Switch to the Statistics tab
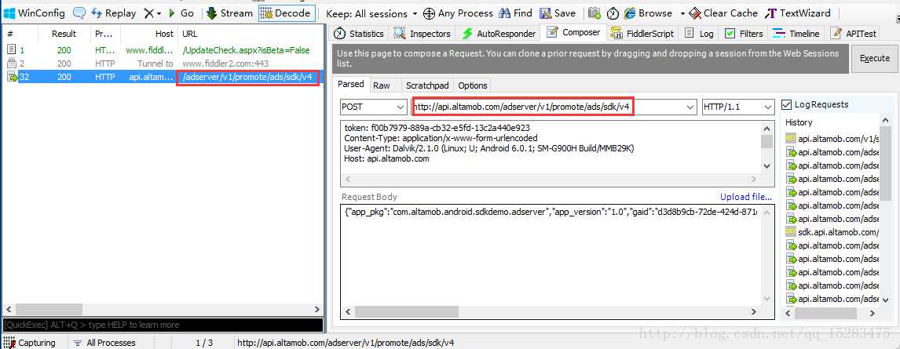 359,34
